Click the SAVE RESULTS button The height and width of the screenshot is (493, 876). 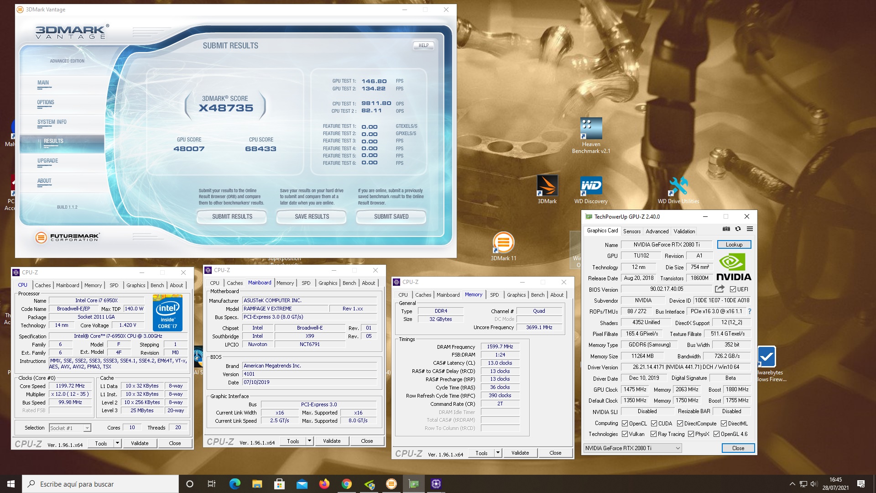tap(312, 217)
